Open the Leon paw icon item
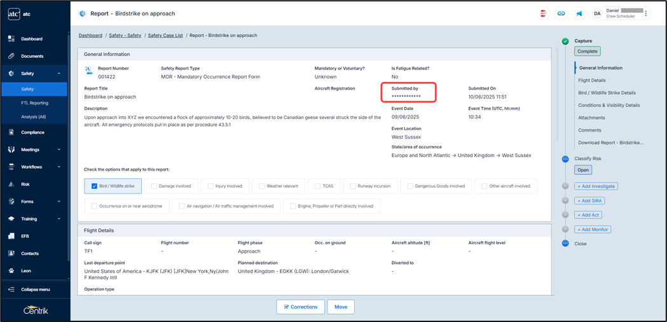 tap(27, 270)
